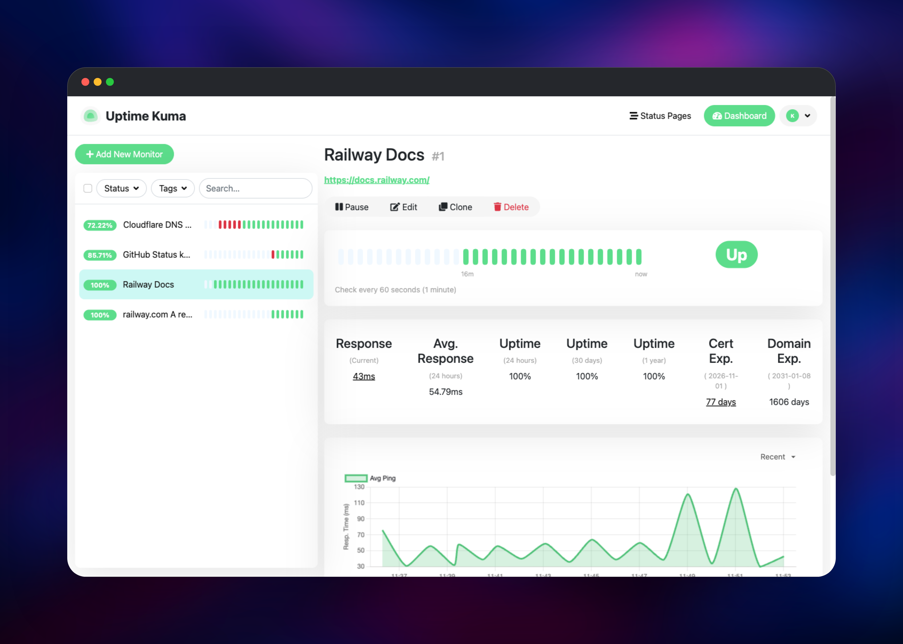Click the 72.22% uptime badge

tap(100, 225)
